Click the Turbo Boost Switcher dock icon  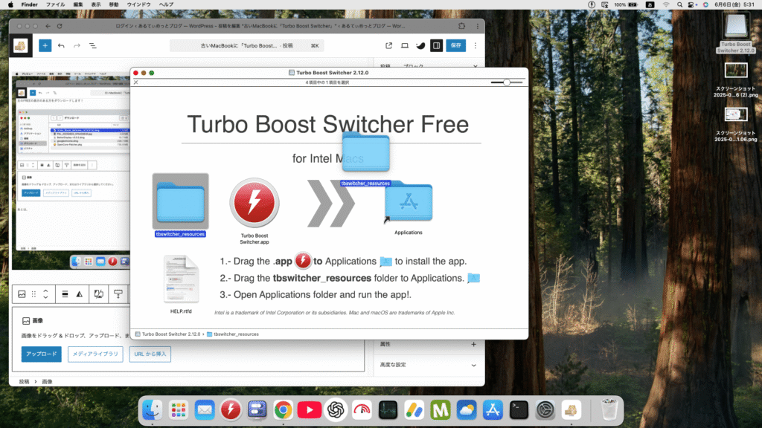pos(231,409)
